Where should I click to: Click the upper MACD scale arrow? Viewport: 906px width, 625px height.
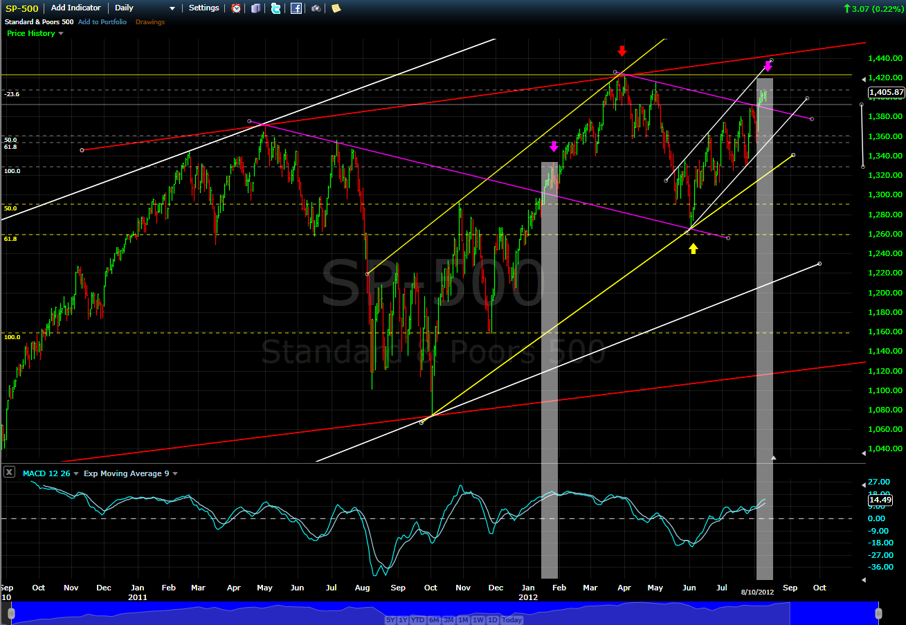(862, 485)
